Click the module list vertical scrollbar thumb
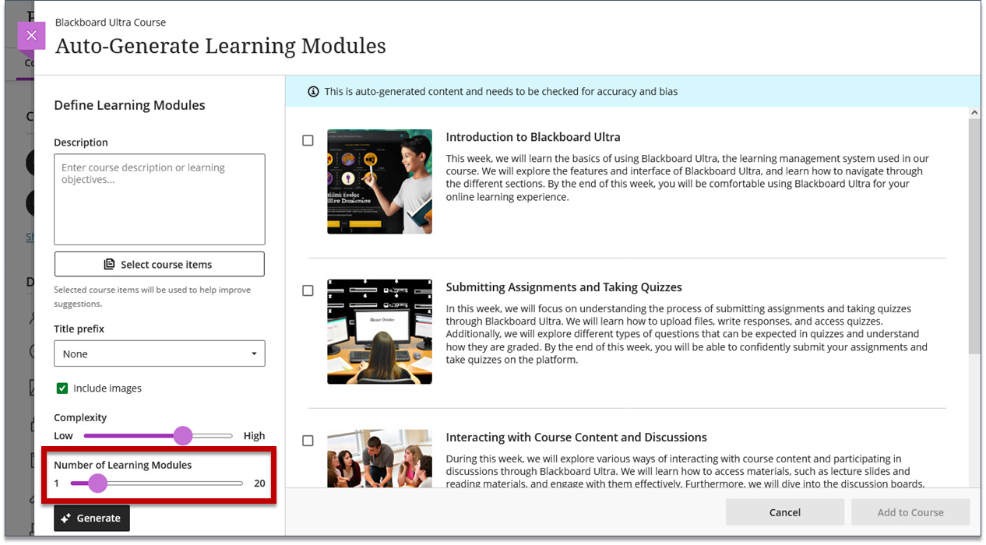Screen dimensions: 986x545 point(974,237)
